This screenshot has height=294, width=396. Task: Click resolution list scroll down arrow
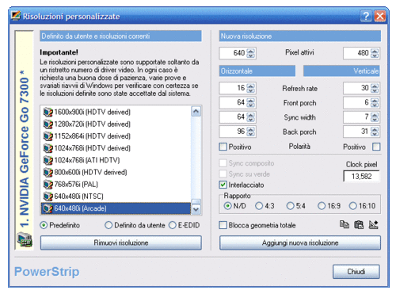(x=196, y=209)
